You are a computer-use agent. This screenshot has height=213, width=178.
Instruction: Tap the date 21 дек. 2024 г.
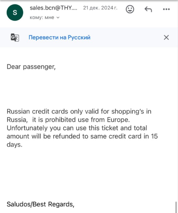click(100, 8)
